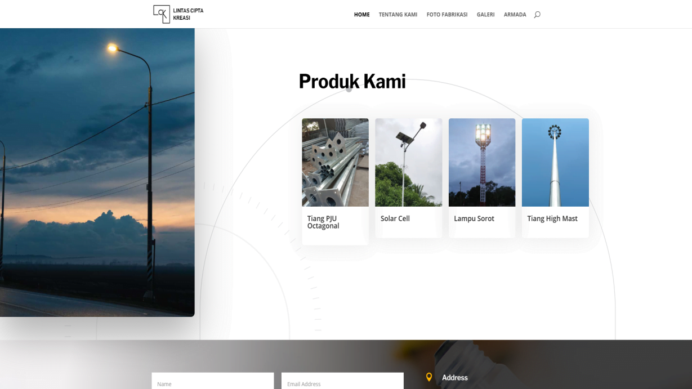View the Tiang PJU Octagonal product image

[336, 162]
